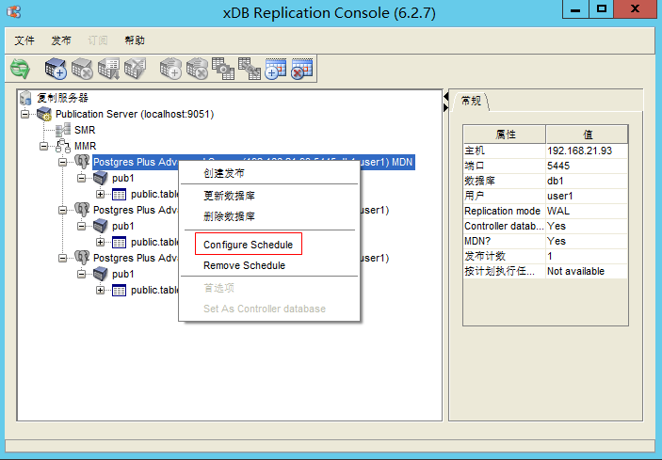Open the 发布 menu
The width and height of the screenshot is (662, 460).
[x=61, y=40]
